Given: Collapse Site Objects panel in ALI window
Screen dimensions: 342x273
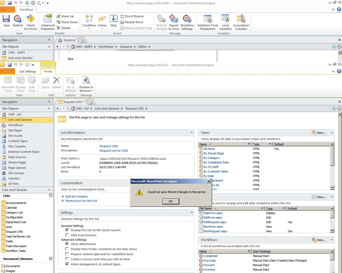Looking at the screenshot, I should [49, 108].
